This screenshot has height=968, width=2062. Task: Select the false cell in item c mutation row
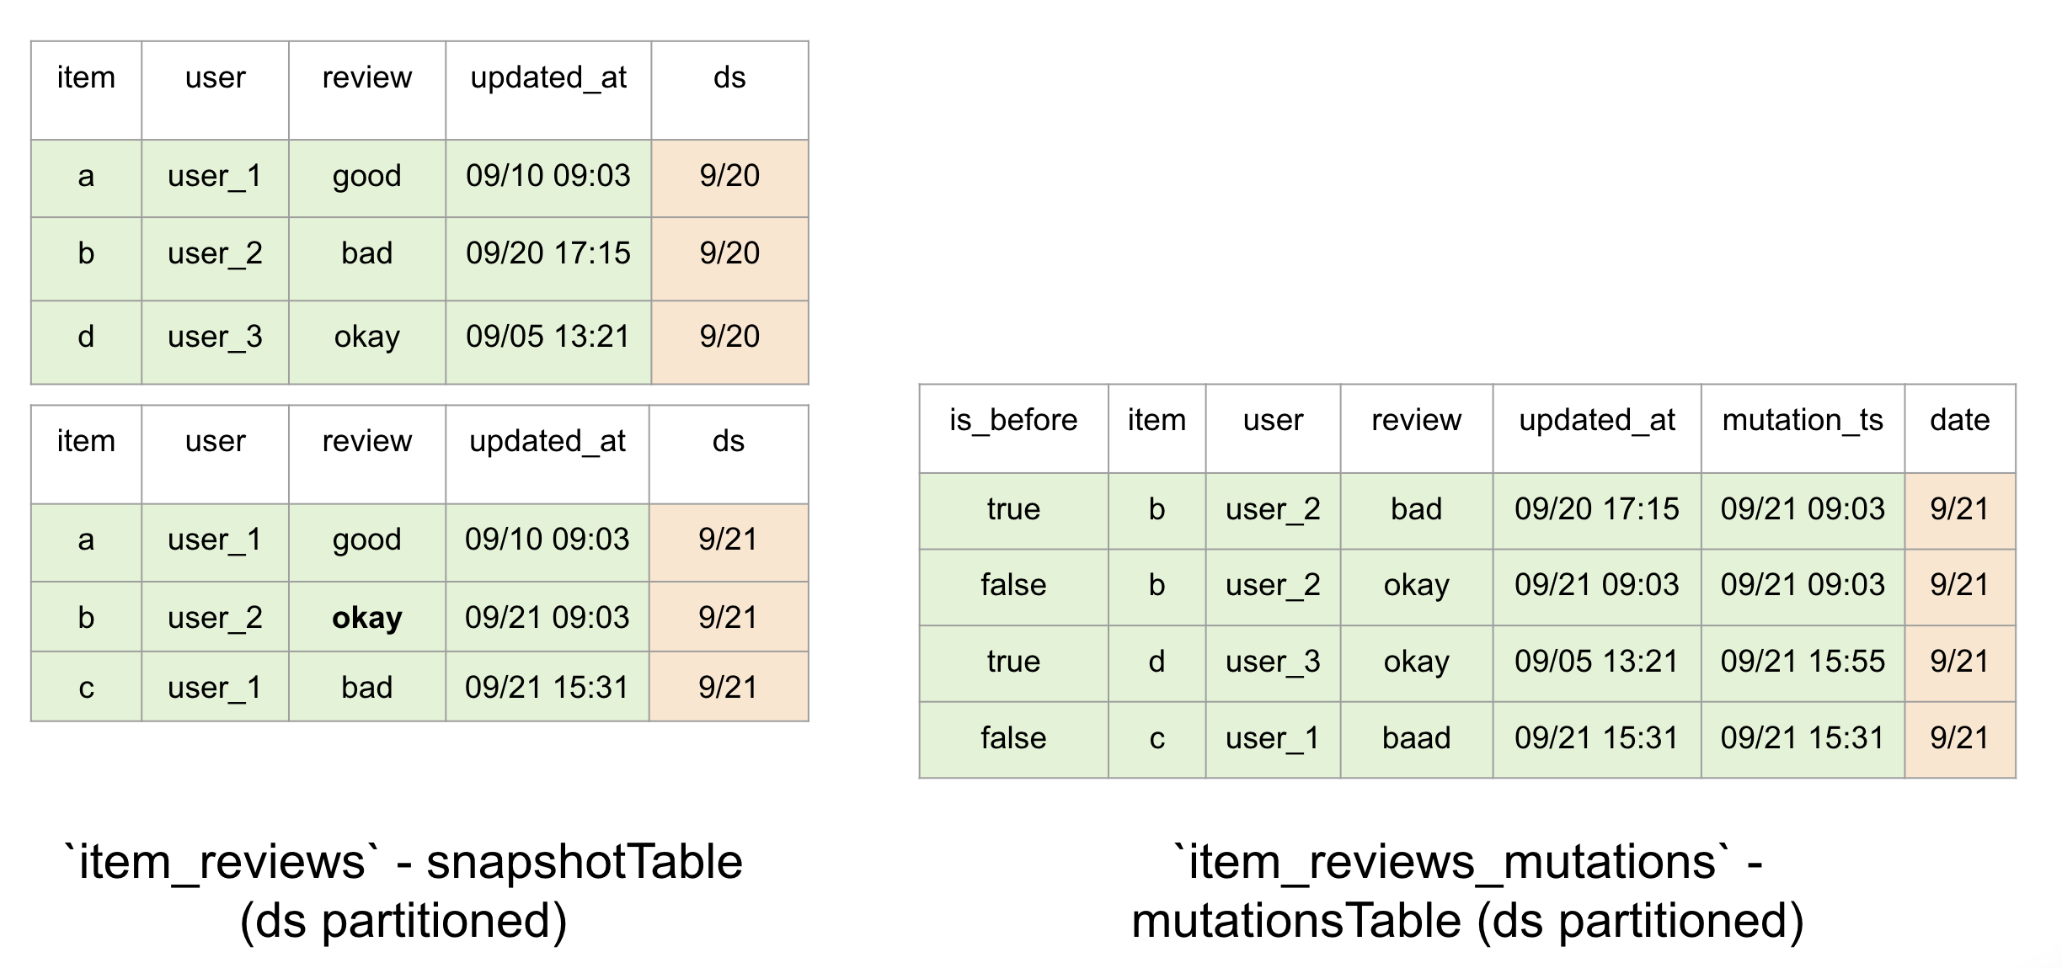click(x=1012, y=738)
